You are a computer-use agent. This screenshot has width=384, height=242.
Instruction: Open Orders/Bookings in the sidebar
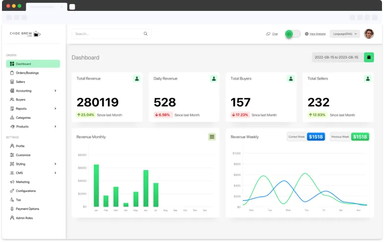pos(27,73)
